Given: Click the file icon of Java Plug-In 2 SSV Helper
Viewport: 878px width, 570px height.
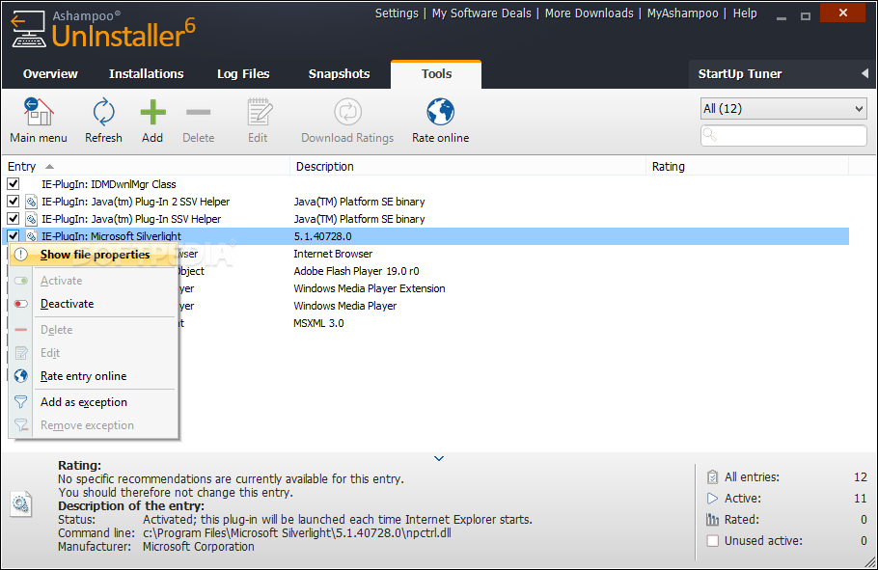Looking at the screenshot, I should click(31, 202).
